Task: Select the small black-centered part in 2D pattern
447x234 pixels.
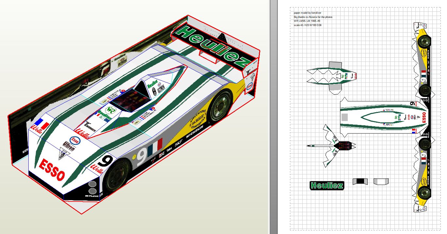Action: point(360,181)
